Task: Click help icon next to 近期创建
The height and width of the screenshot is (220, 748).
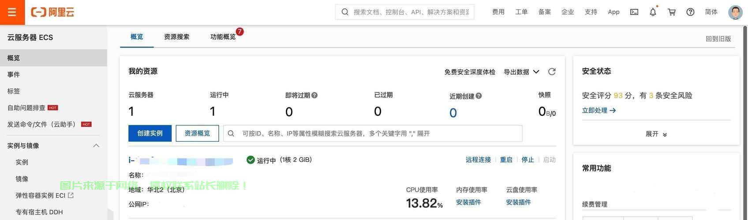Action: point(479,96)
